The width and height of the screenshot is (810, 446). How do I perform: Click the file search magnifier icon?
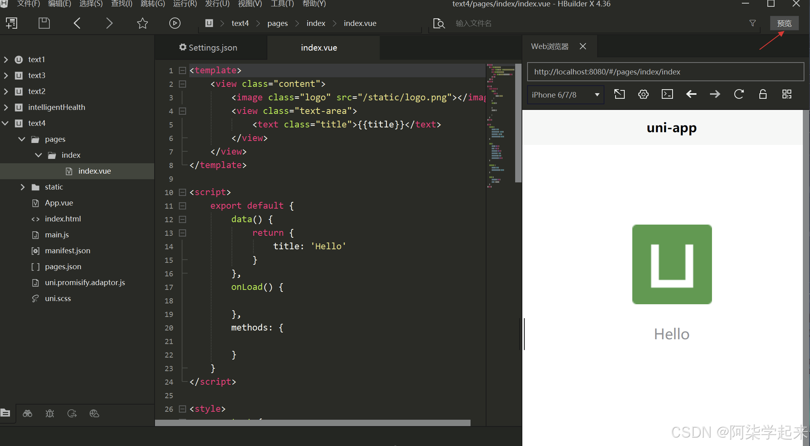point(439,23)
